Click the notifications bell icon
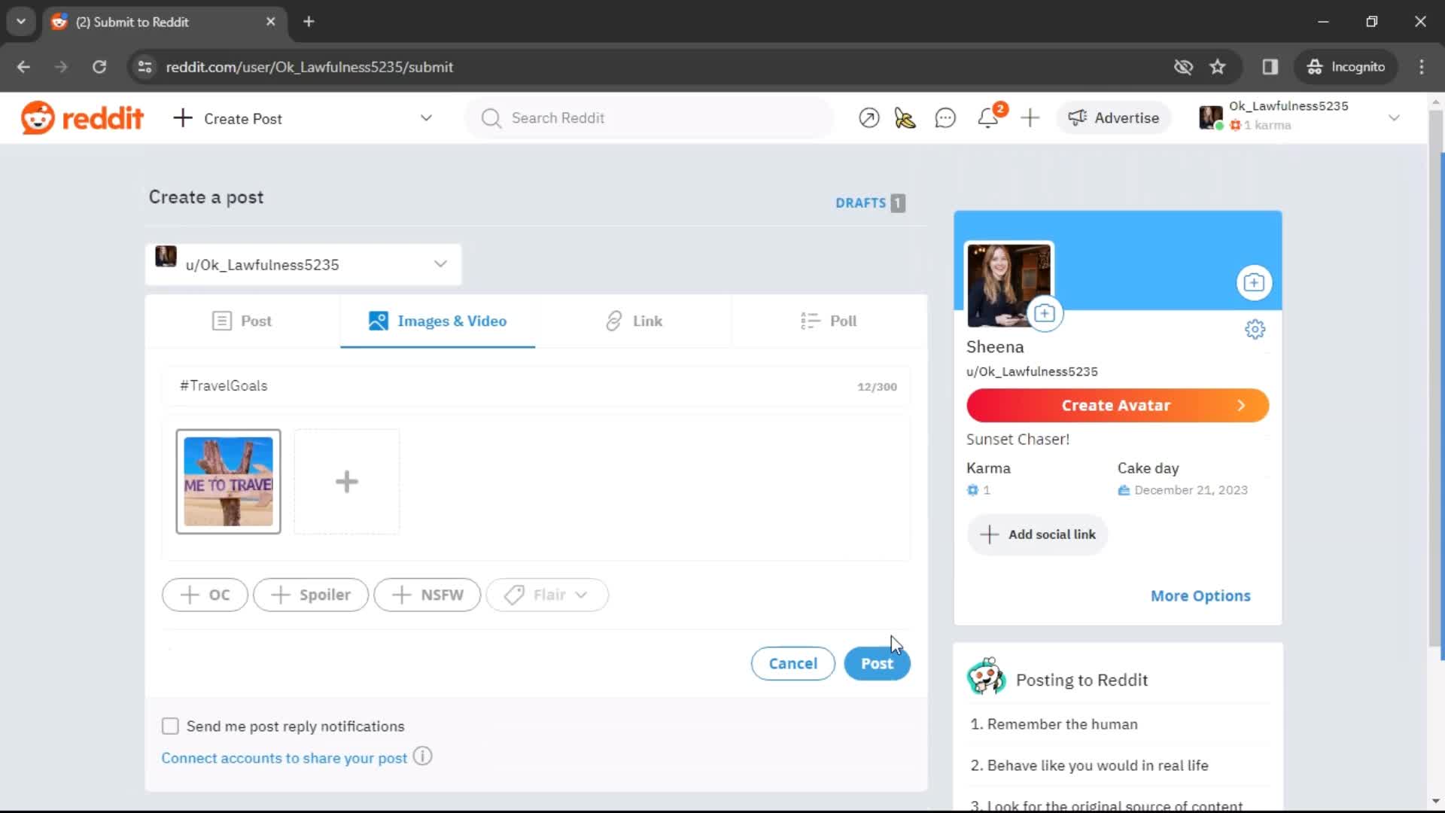Viewport: 1445px width, 813px height. click(990, 117)
